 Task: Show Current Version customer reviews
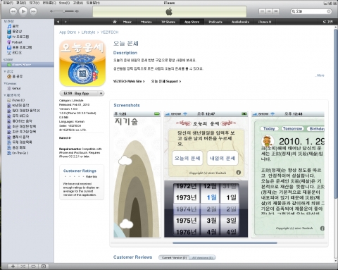click(174, 258)
